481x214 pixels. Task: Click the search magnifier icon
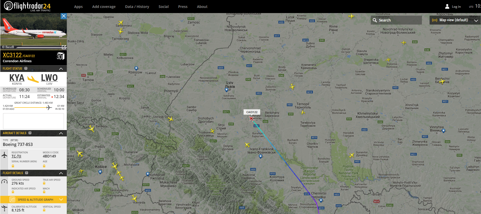(375, 20)
